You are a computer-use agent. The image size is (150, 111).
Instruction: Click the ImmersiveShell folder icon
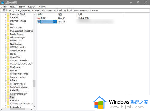[x=8, y=14]
